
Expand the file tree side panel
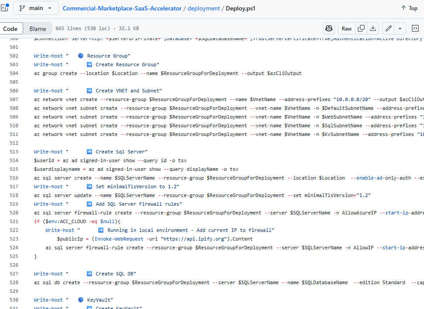click(5, 8)
